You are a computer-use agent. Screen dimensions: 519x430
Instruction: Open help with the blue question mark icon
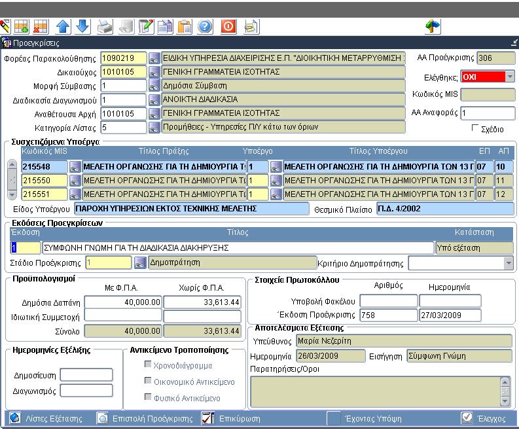(x=205, y=26)
